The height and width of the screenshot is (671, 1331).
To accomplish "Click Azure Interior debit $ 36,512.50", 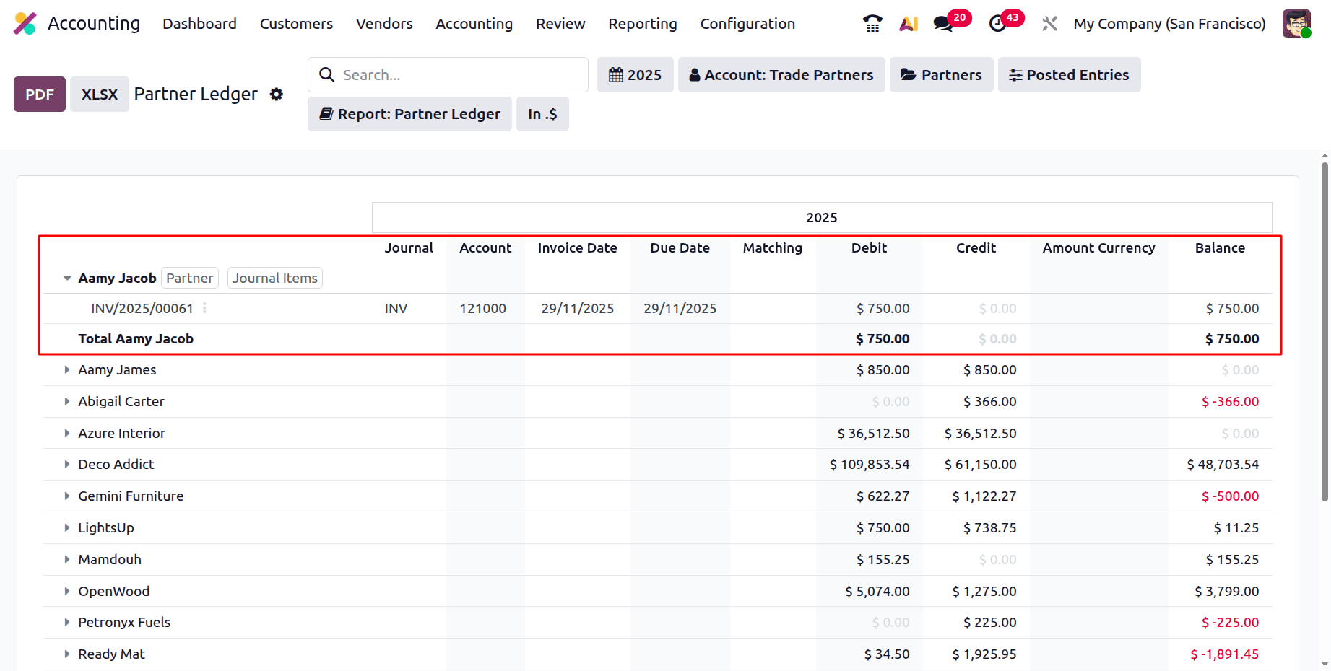I will coord(873,433).
